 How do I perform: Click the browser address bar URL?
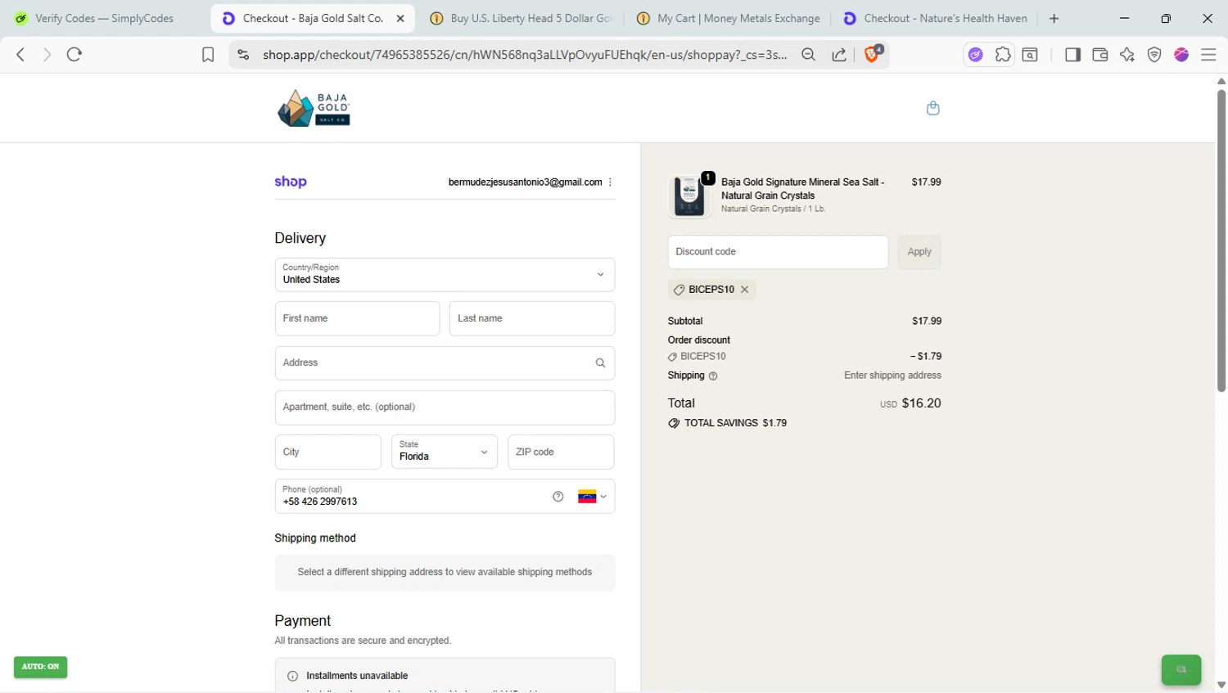point(525,55)
